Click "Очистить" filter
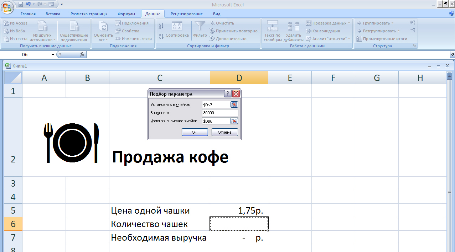The height and width of the screenshot is (252, 455). point(222,23)
